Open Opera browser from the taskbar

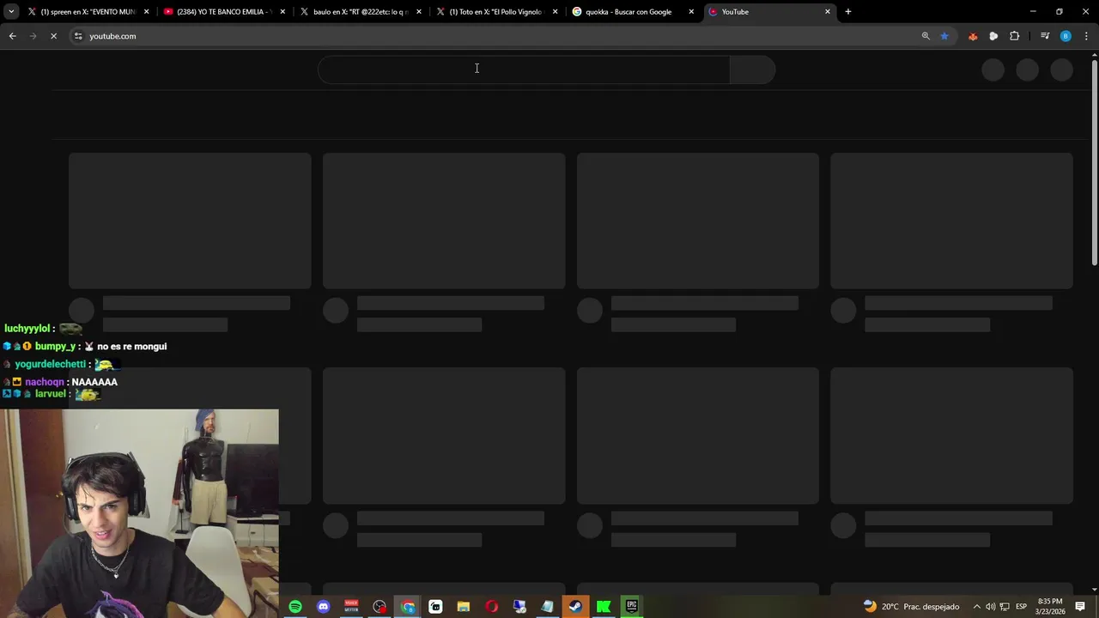(x=492, y=607)
